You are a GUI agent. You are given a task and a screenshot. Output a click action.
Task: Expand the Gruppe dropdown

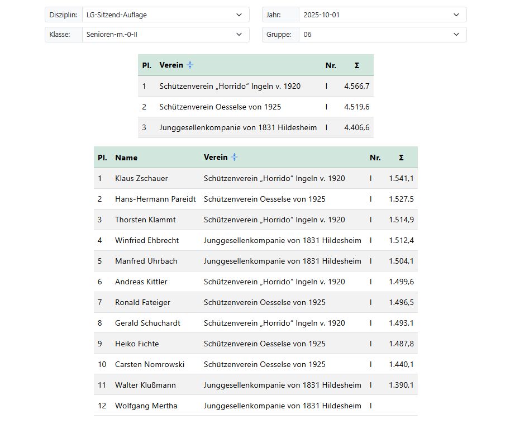(x=382, y=35)
